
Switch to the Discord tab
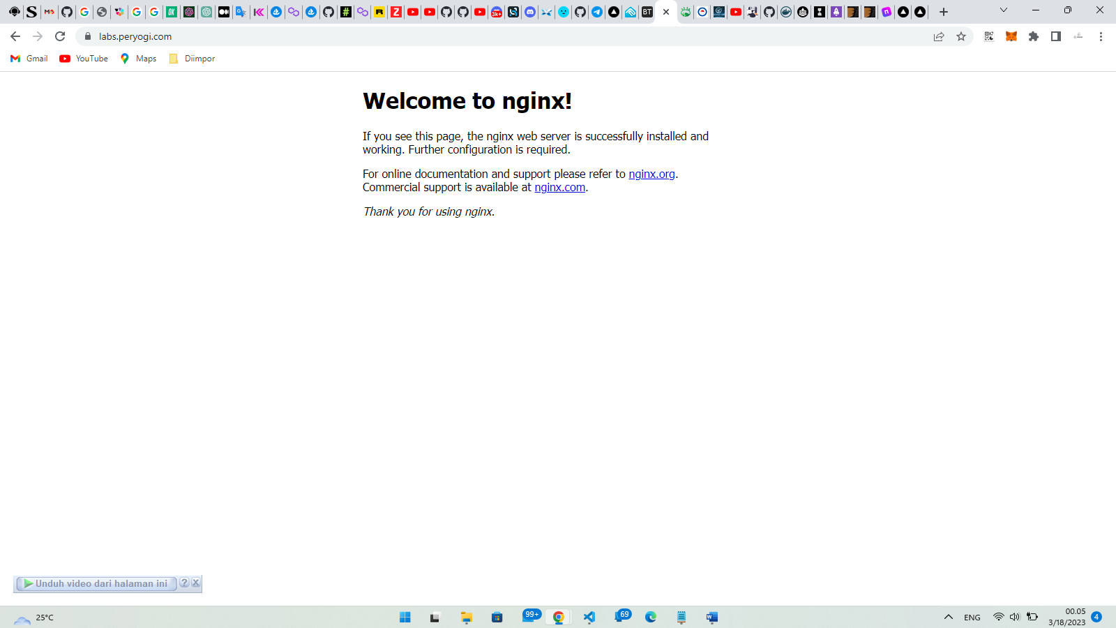click(x=530, y=12)
